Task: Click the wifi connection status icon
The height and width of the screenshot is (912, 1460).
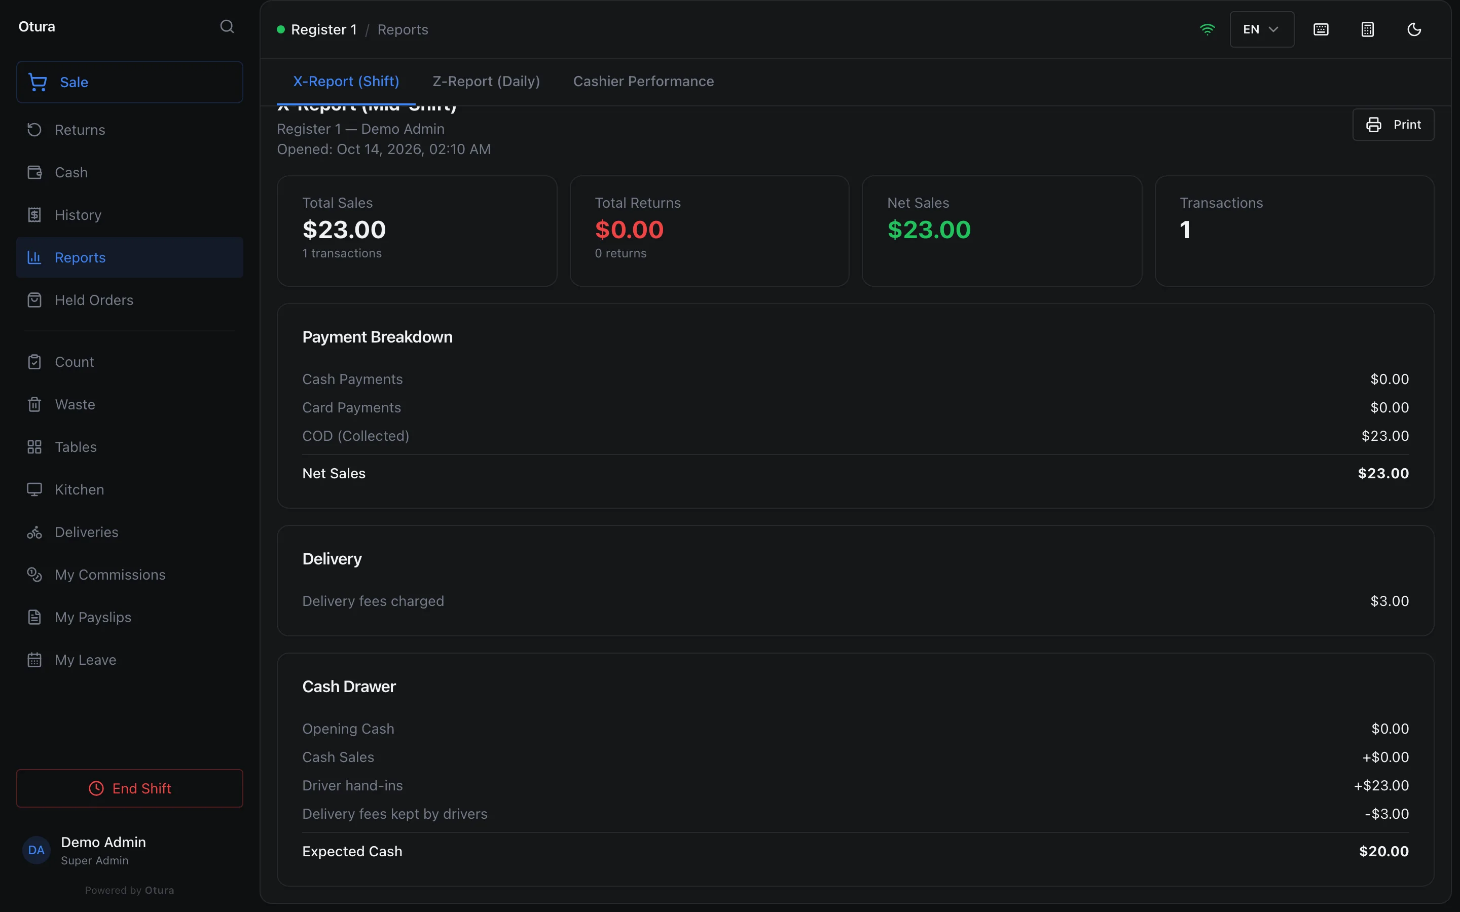Action: [x=1207, y=29]
